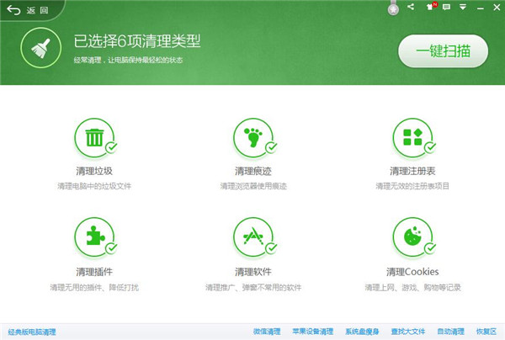Click the share icon in title bar

coord(411,7)
